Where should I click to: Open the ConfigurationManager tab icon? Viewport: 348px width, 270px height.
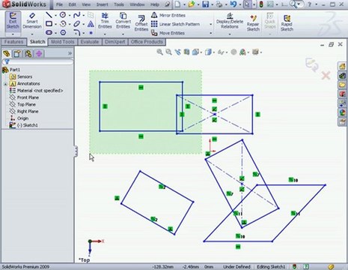(x=28, y=53)
